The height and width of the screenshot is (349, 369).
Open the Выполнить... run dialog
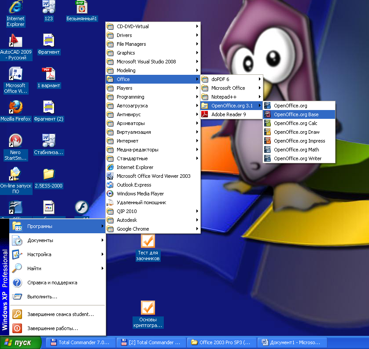(x=57, y=297)
